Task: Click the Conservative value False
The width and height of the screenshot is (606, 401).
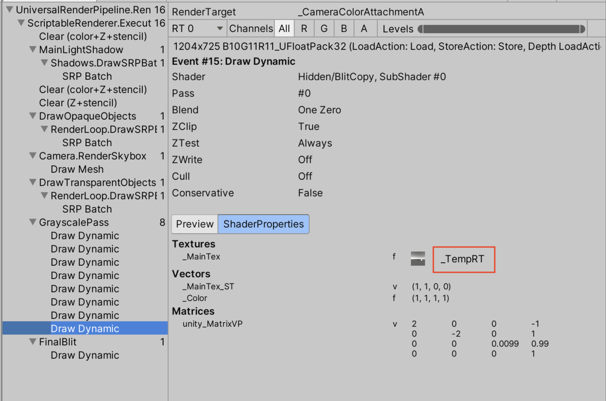Action: click(x=311, y=193)
